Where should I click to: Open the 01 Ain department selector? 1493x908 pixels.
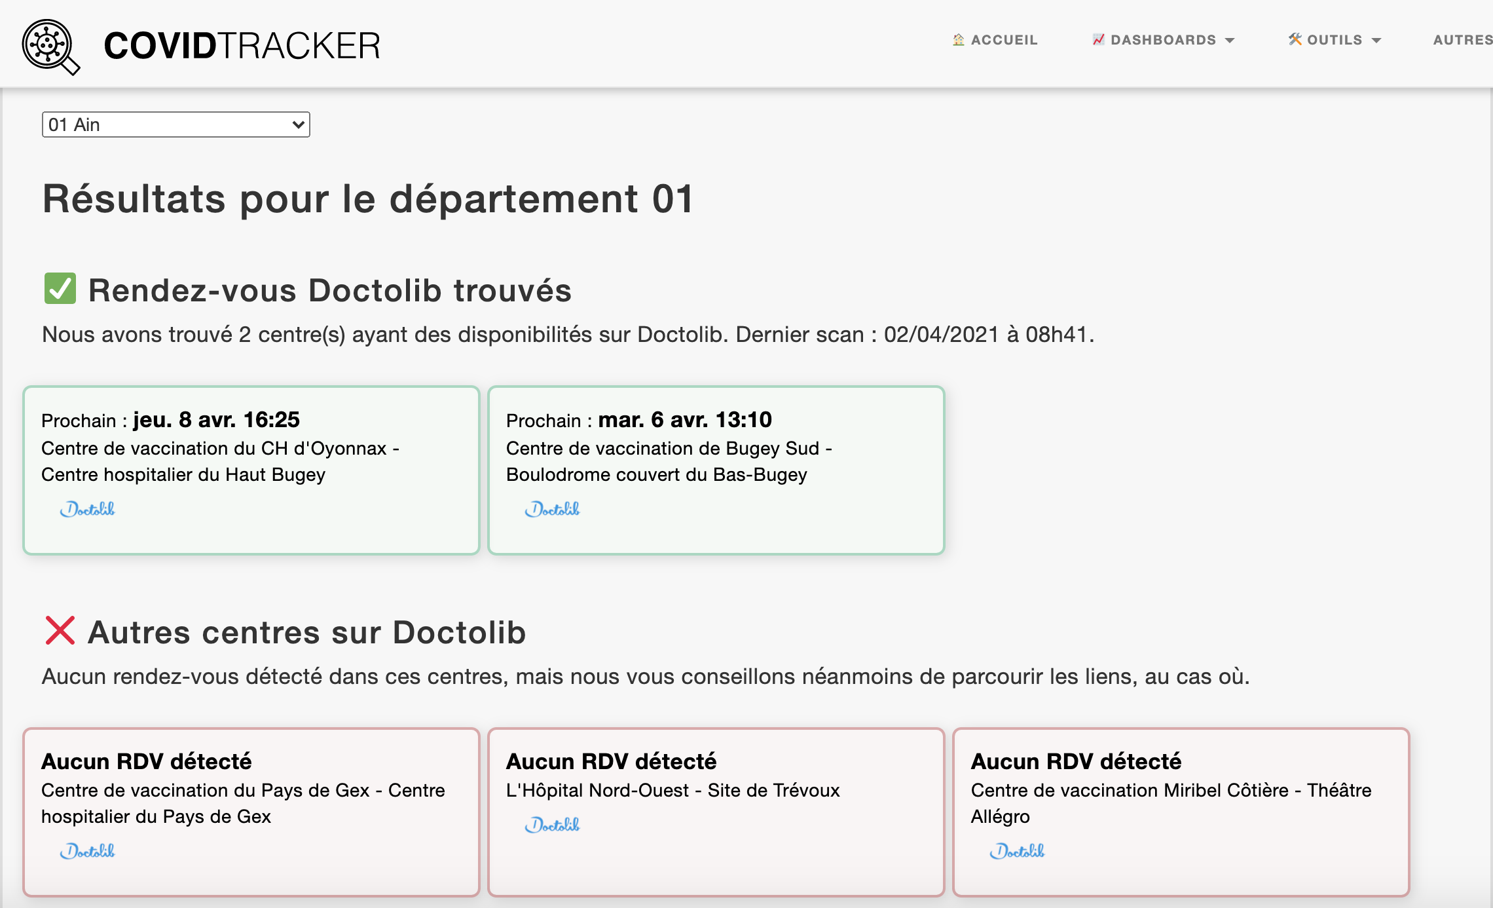[x=175, y=124]
